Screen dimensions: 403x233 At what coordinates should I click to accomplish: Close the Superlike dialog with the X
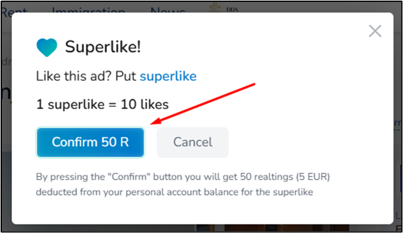(375, 31)
